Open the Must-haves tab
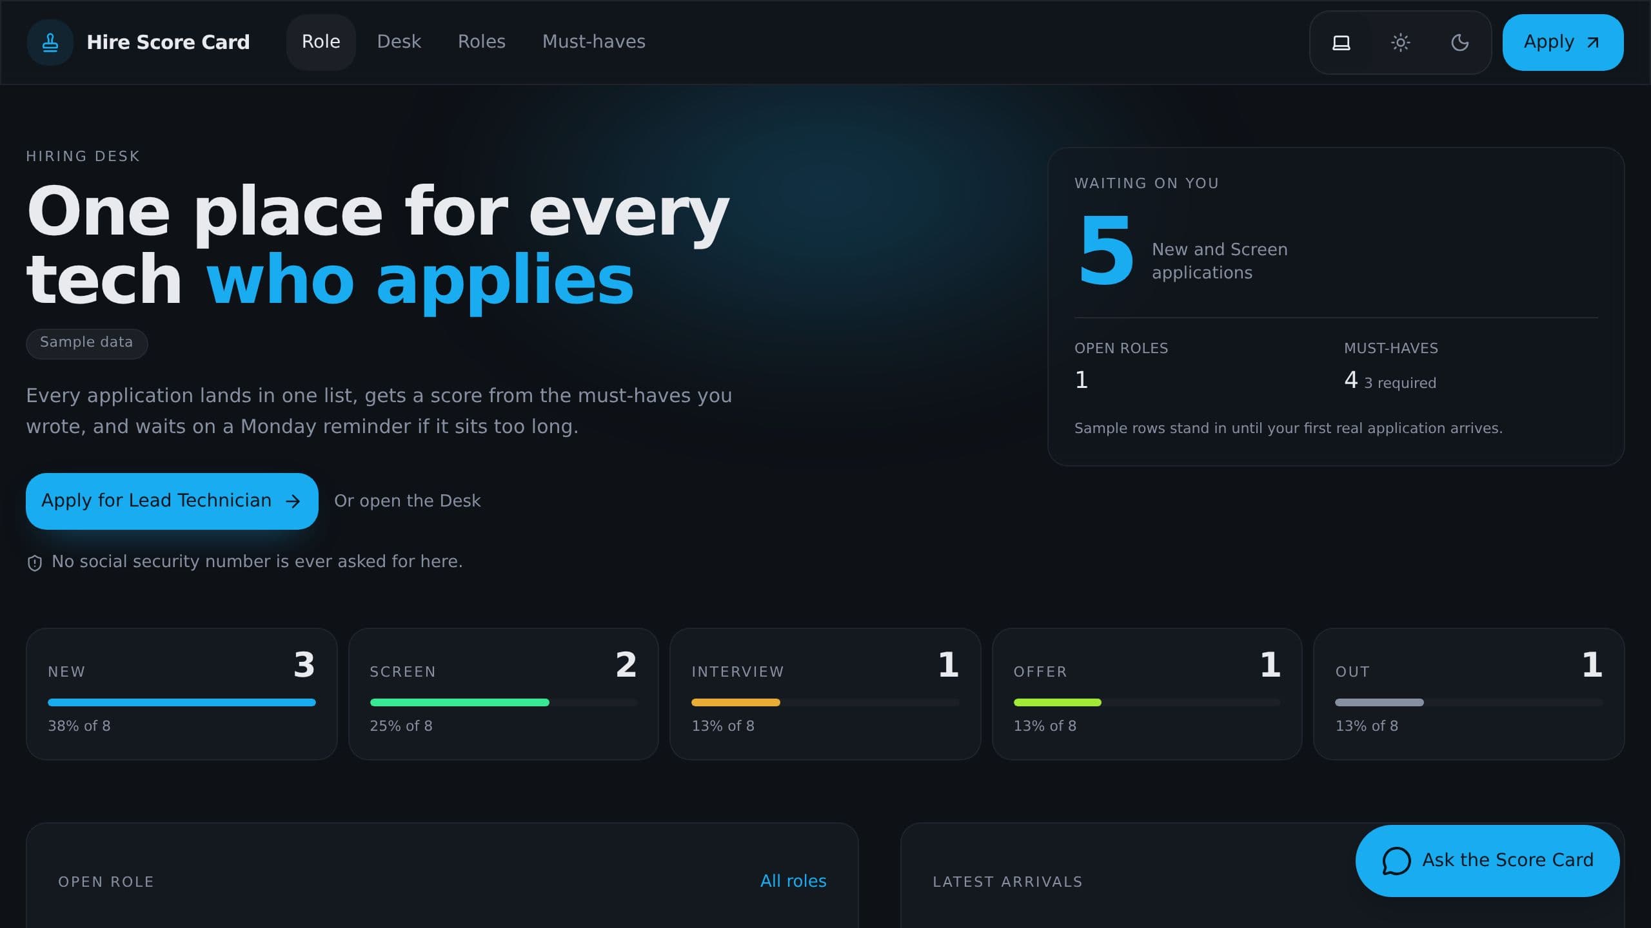1651x928 pixels. pyautogui.click(x=593, y=42)
